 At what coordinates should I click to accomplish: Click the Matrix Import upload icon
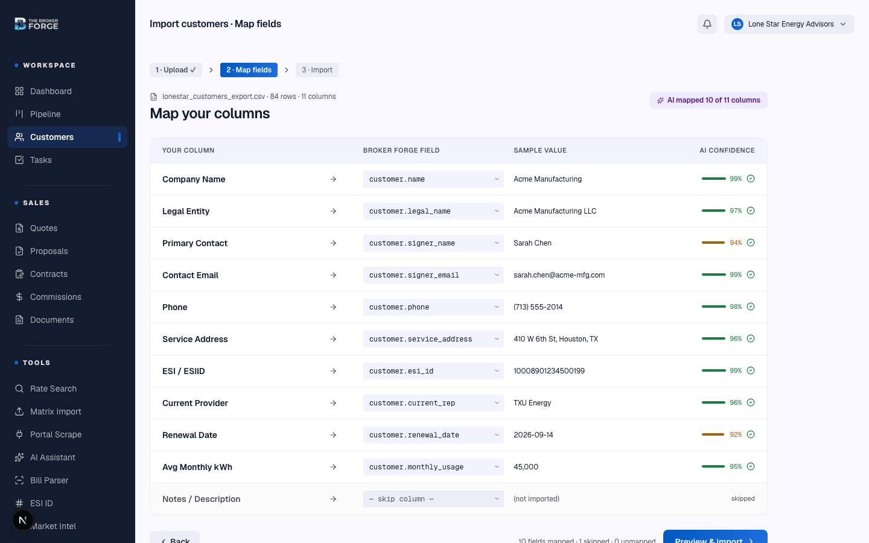coord(19,411)
